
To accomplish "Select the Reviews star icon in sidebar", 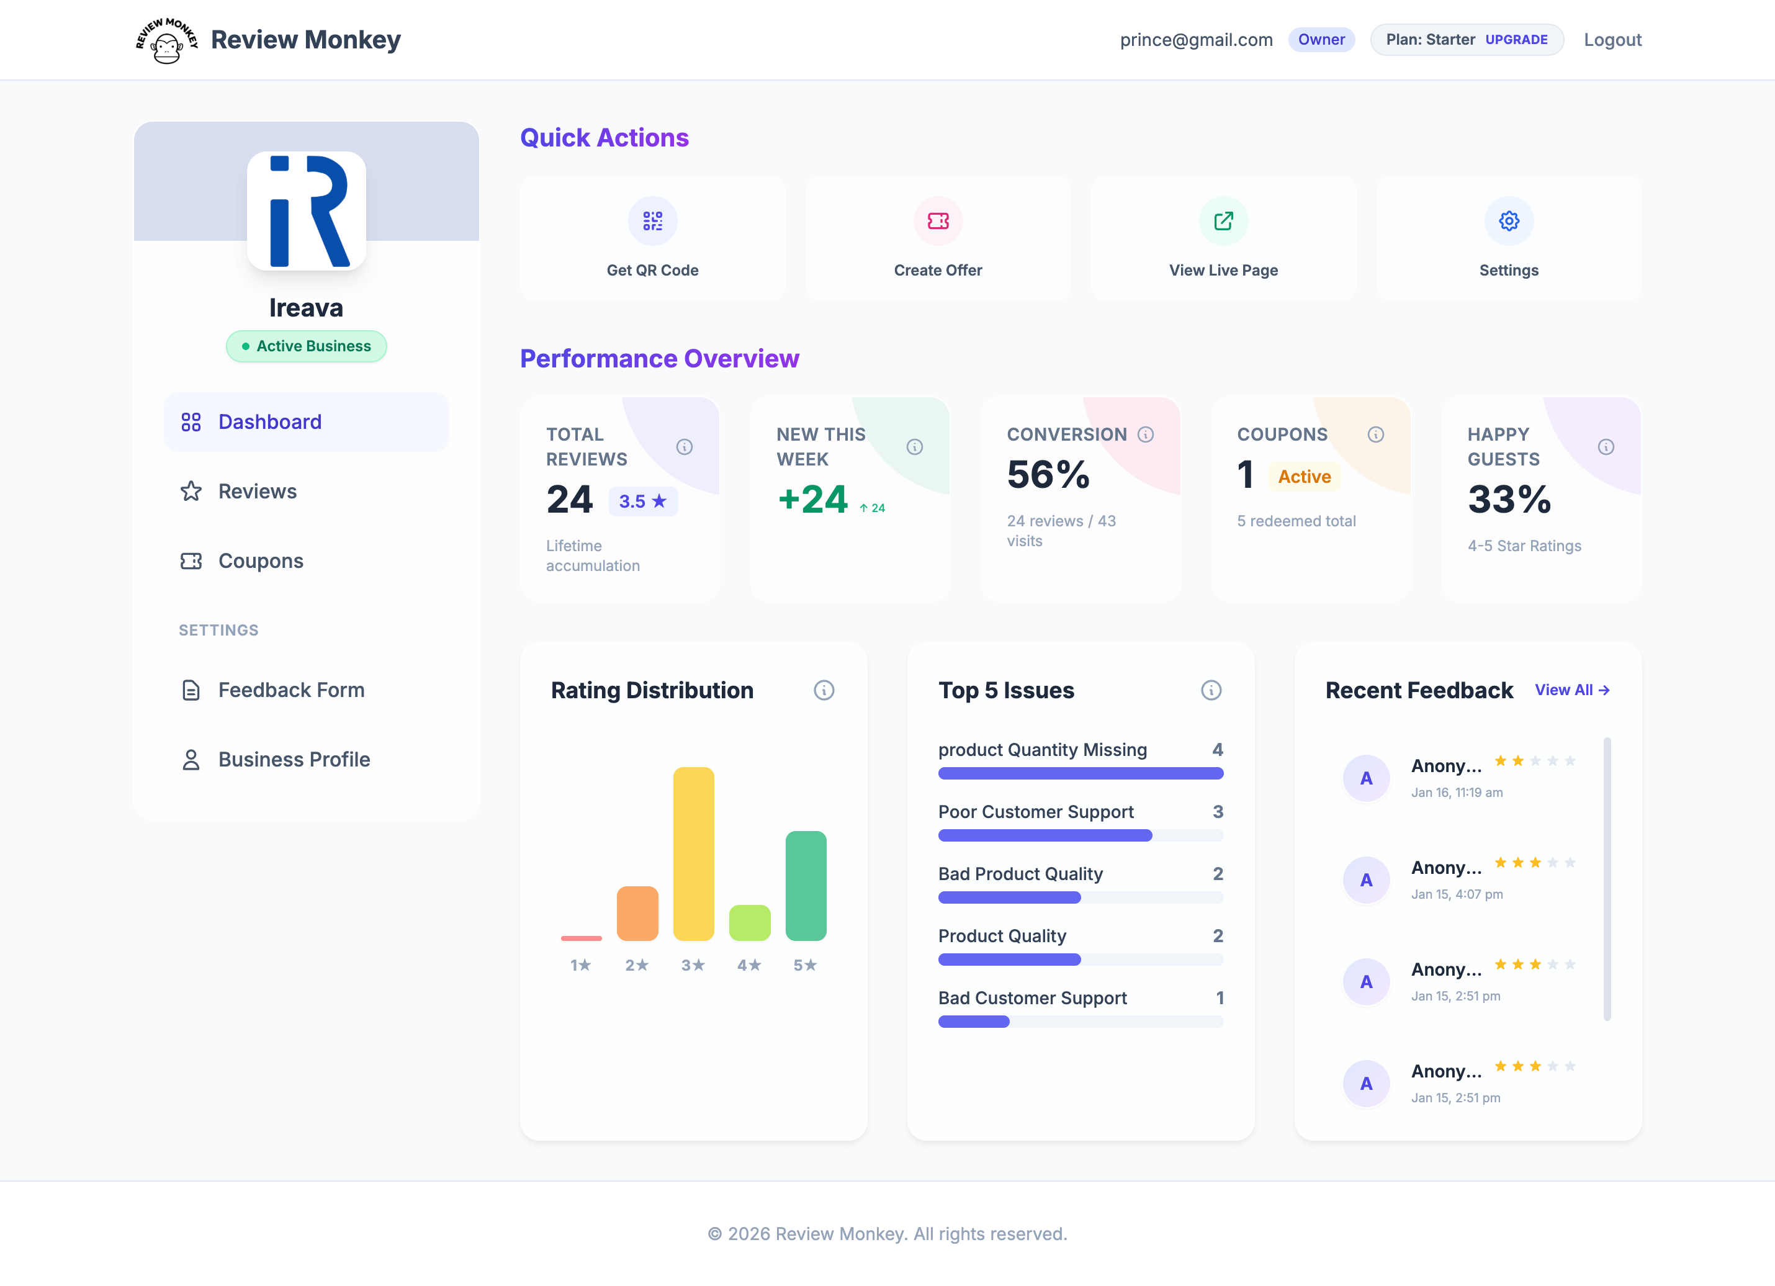I will pos(190,491).
